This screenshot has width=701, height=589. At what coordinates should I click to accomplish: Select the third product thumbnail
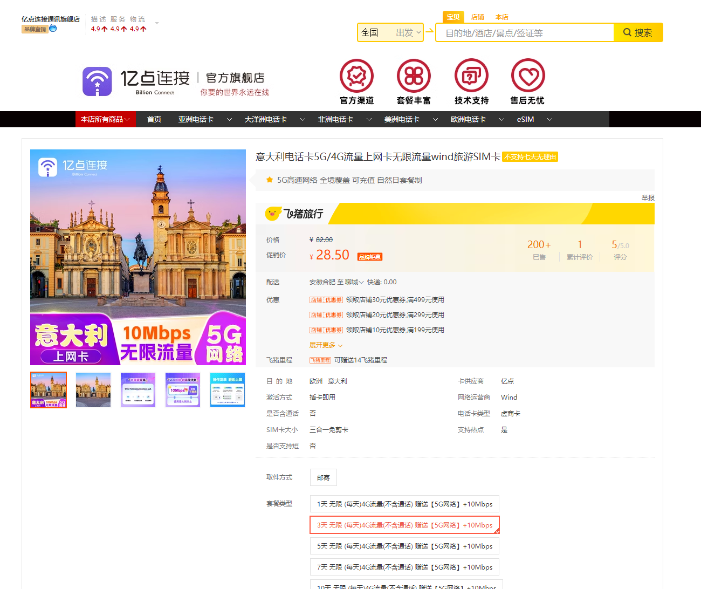(138, 390)
